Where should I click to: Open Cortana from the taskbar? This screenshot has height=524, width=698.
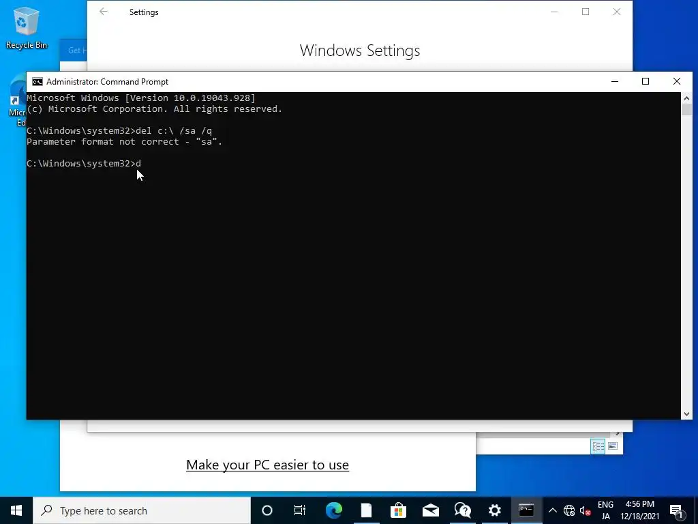(267, 510)
